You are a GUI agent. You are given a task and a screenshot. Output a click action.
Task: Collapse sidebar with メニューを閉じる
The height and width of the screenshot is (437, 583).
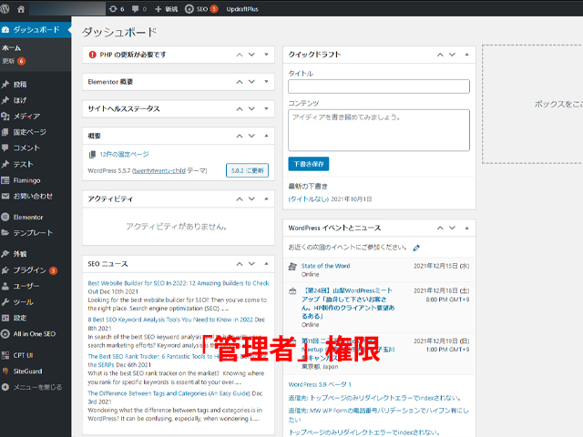[32, 387]
